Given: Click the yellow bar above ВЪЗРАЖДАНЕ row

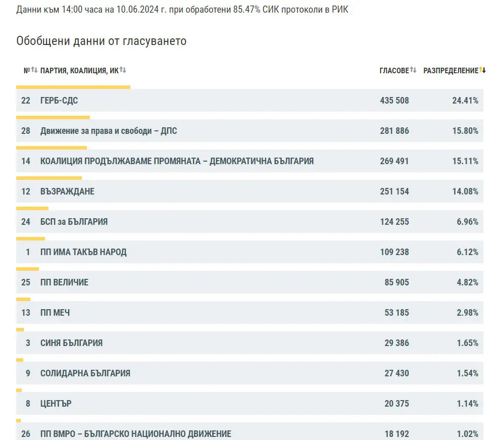Looking at the screenshot, I should (x=49, y=178).
